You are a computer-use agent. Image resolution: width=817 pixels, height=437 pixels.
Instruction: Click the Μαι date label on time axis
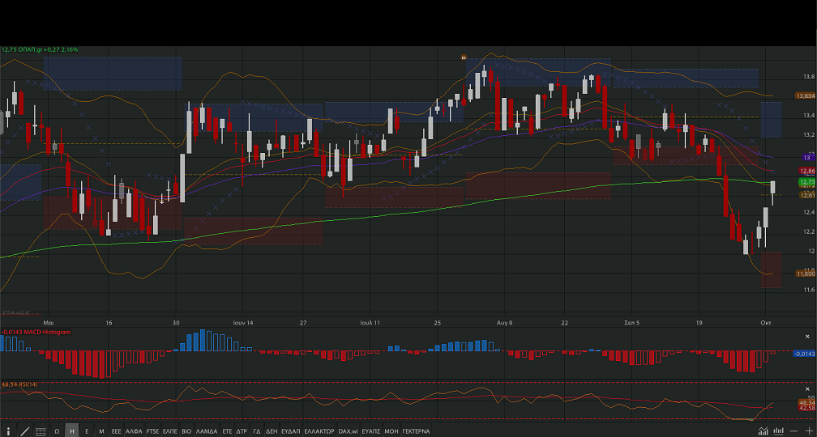[x=49, y=323]
